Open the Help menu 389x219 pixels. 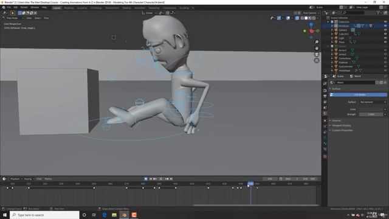(x=44, y=7)
